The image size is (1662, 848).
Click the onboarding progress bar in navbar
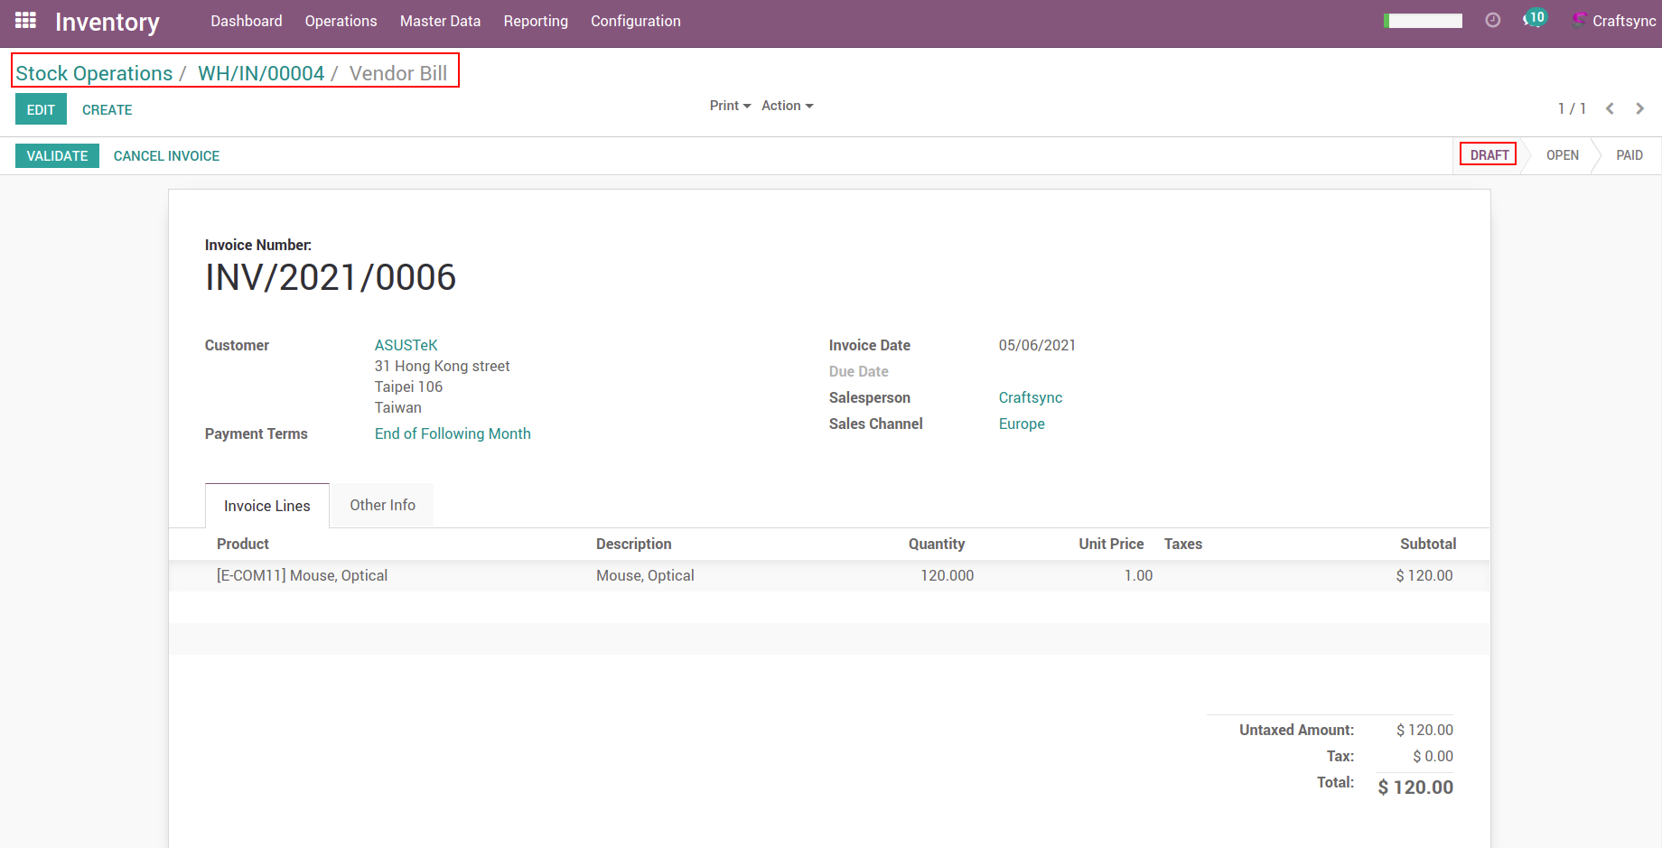[x=1424, y=21]
